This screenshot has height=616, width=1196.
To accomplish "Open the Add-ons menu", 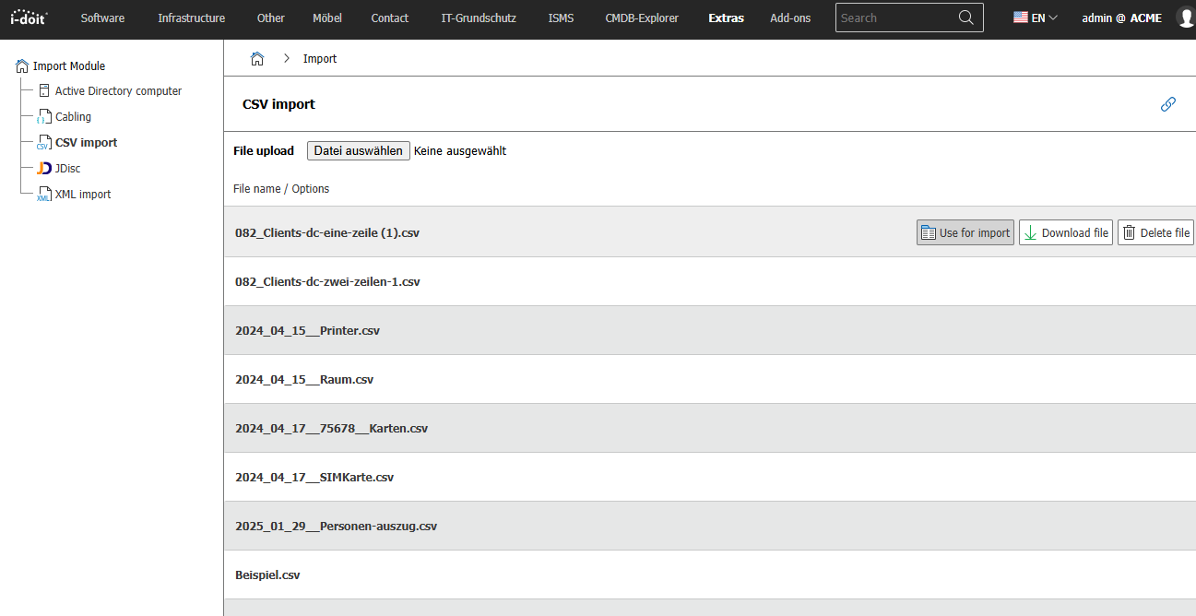I will click(x=790, y=18).
